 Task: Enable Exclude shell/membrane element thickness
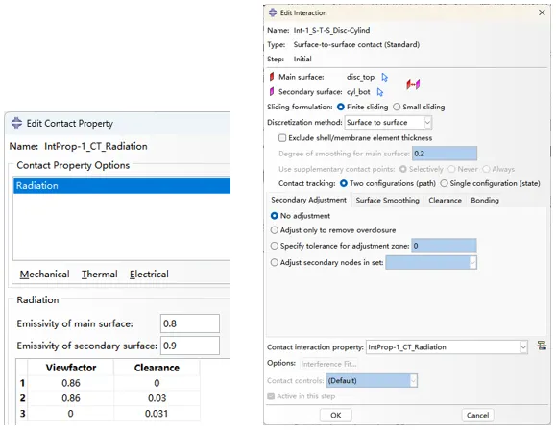pos(282,138)
